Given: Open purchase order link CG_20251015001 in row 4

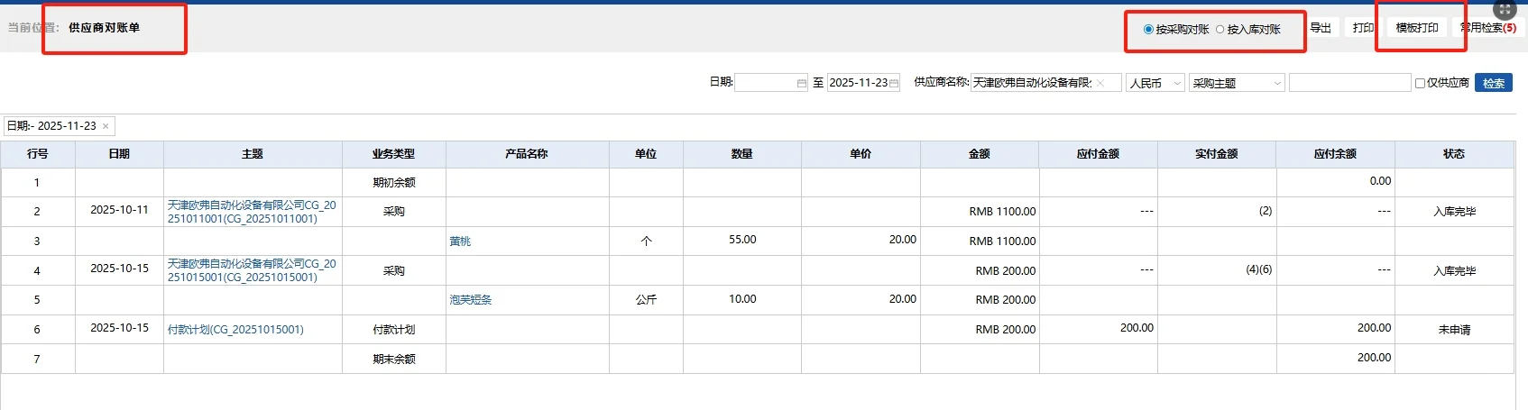Looking at the screenshot, I should [252, 270].
